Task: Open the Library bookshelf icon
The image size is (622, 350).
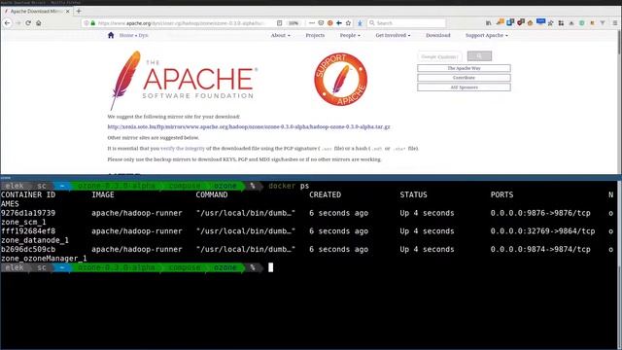Action: coord(488,23)
